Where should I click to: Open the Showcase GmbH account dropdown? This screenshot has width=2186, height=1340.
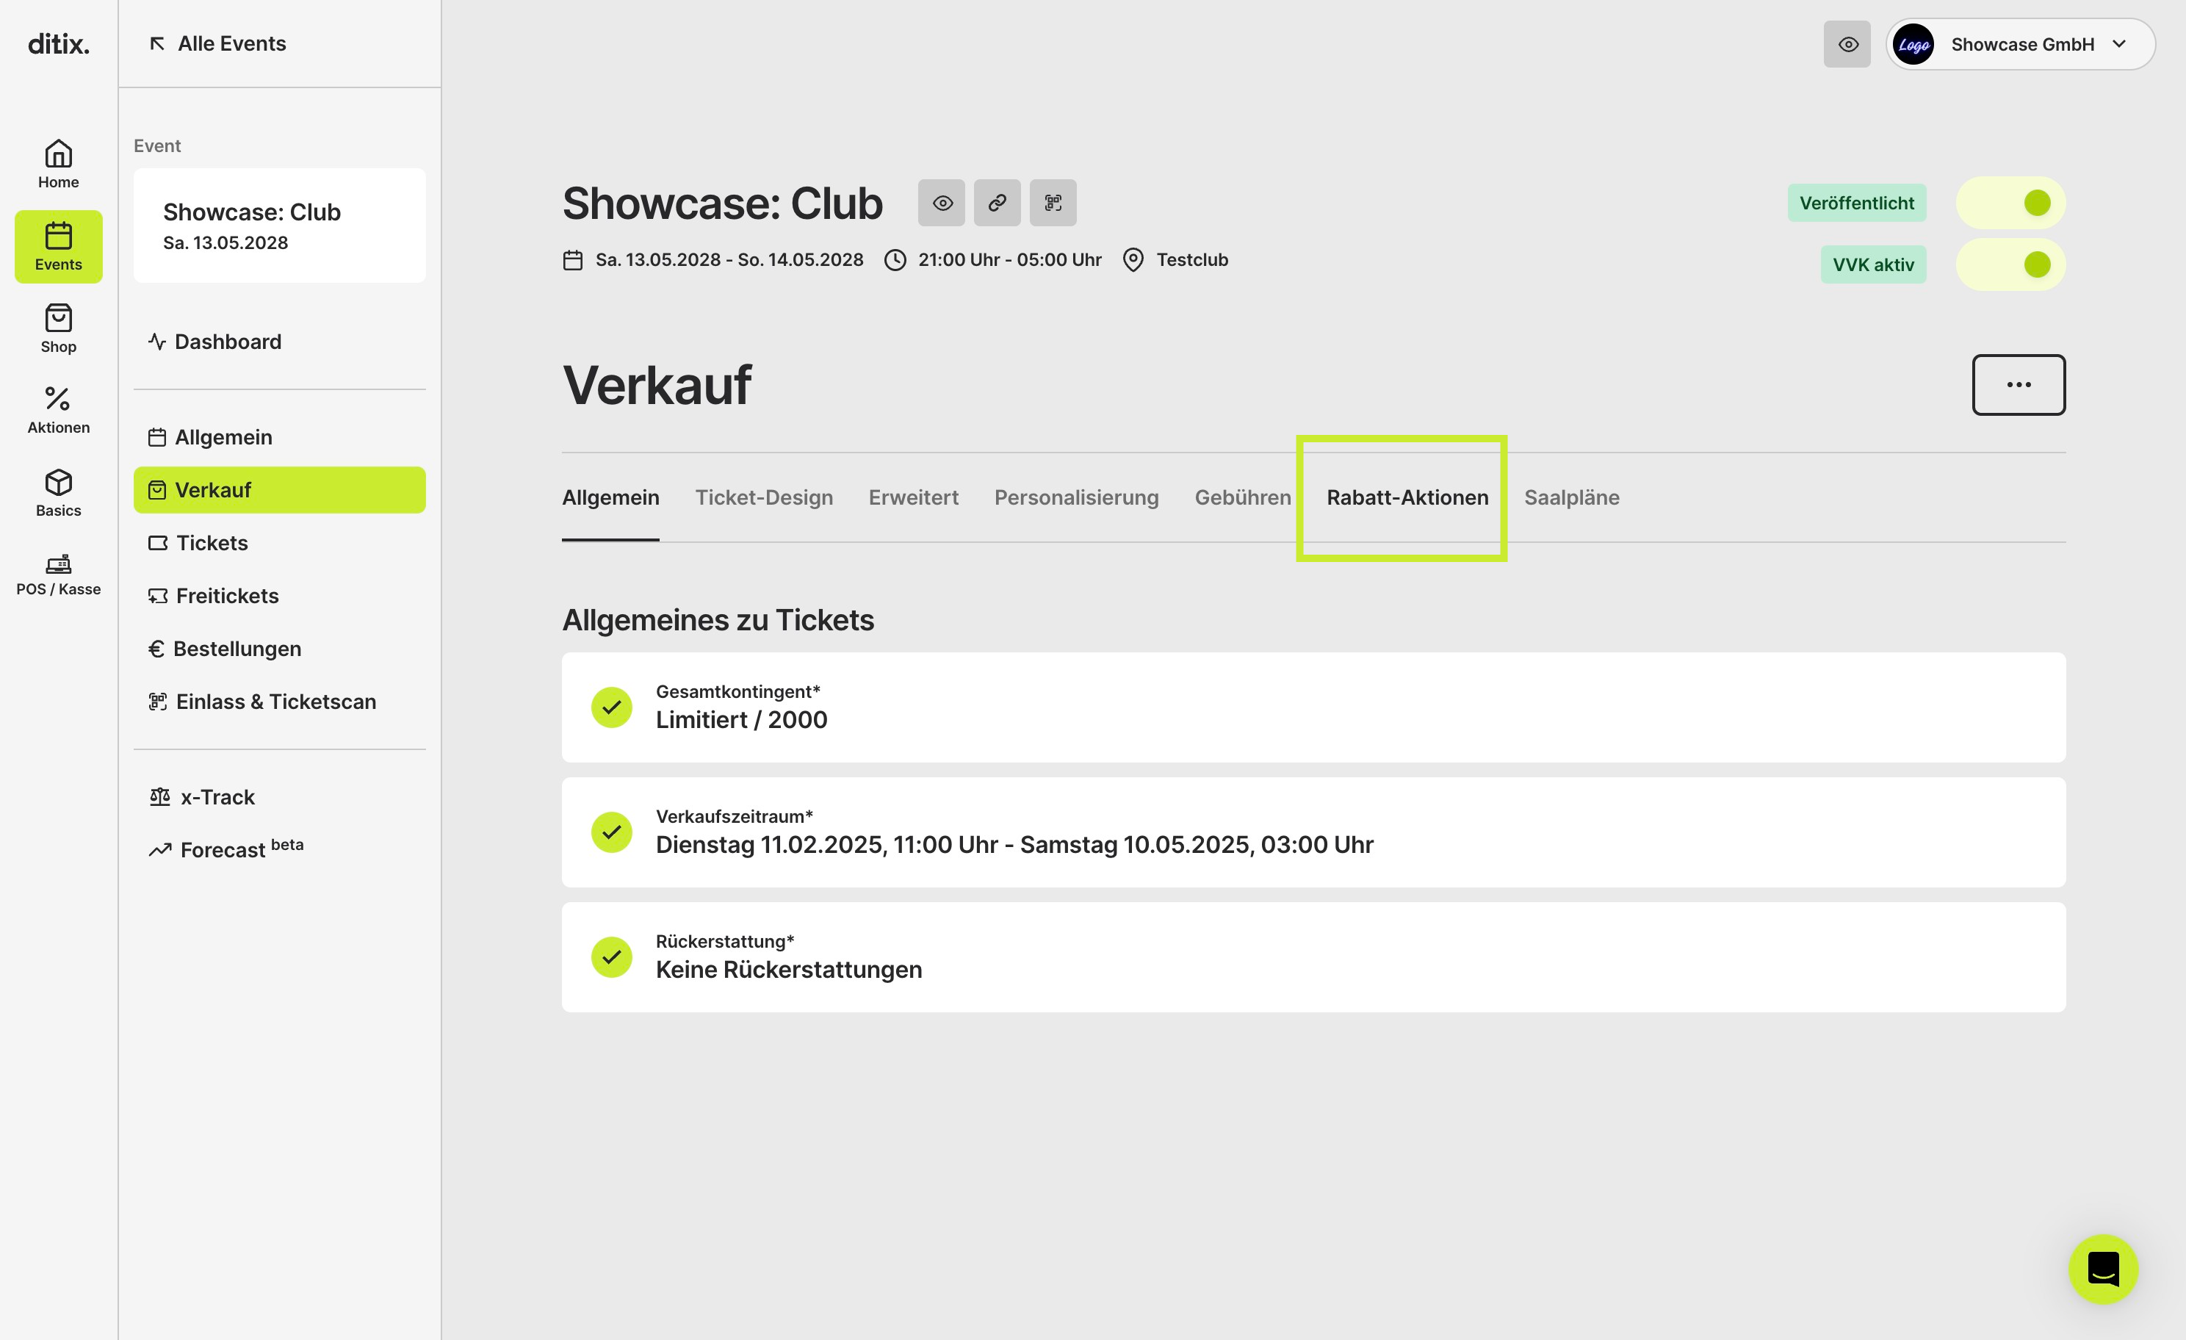click(2021, 44)
